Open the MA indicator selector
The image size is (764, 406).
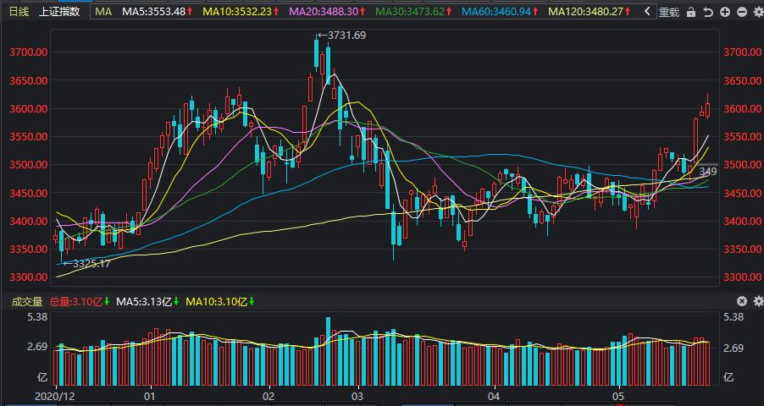click(x=102, y=12)
